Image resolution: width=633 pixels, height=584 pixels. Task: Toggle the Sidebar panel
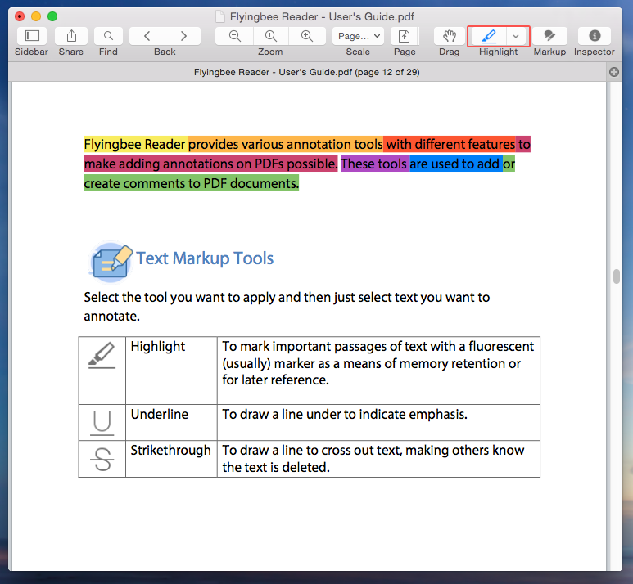coord(31,36)
